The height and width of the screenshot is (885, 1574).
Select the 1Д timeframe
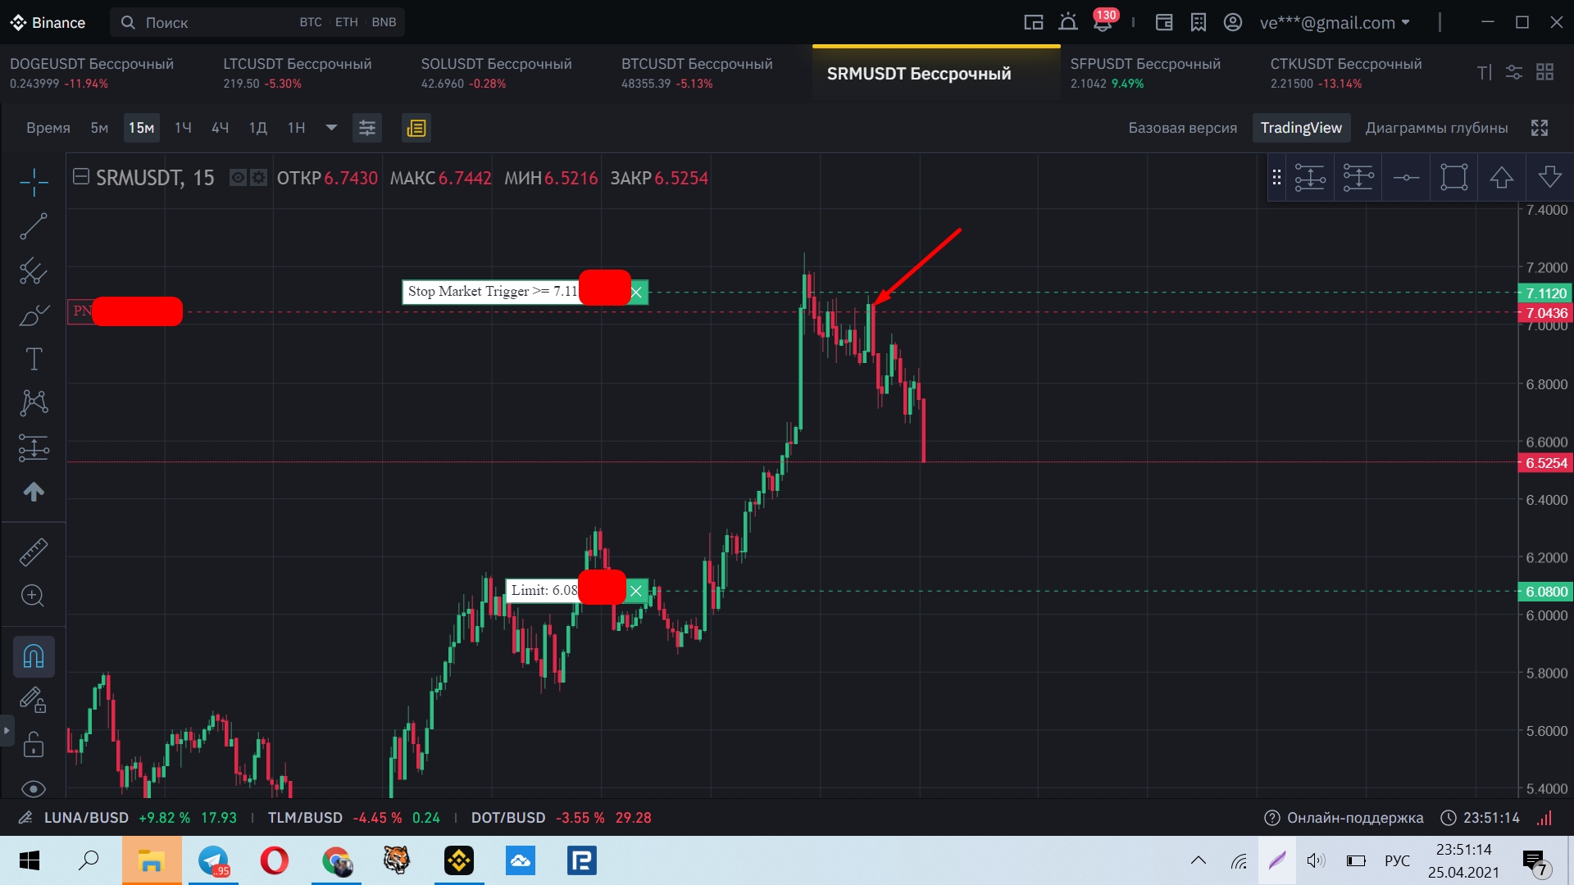pyautogui.click(x=257, y=128)
